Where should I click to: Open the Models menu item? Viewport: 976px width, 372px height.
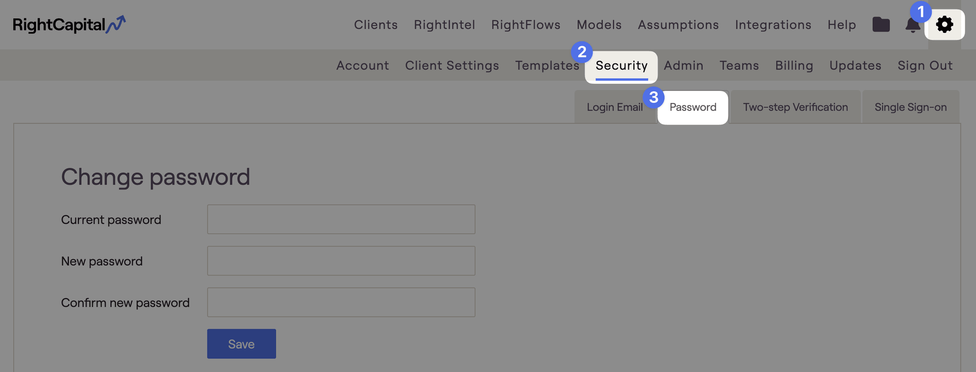coord(599,24)
